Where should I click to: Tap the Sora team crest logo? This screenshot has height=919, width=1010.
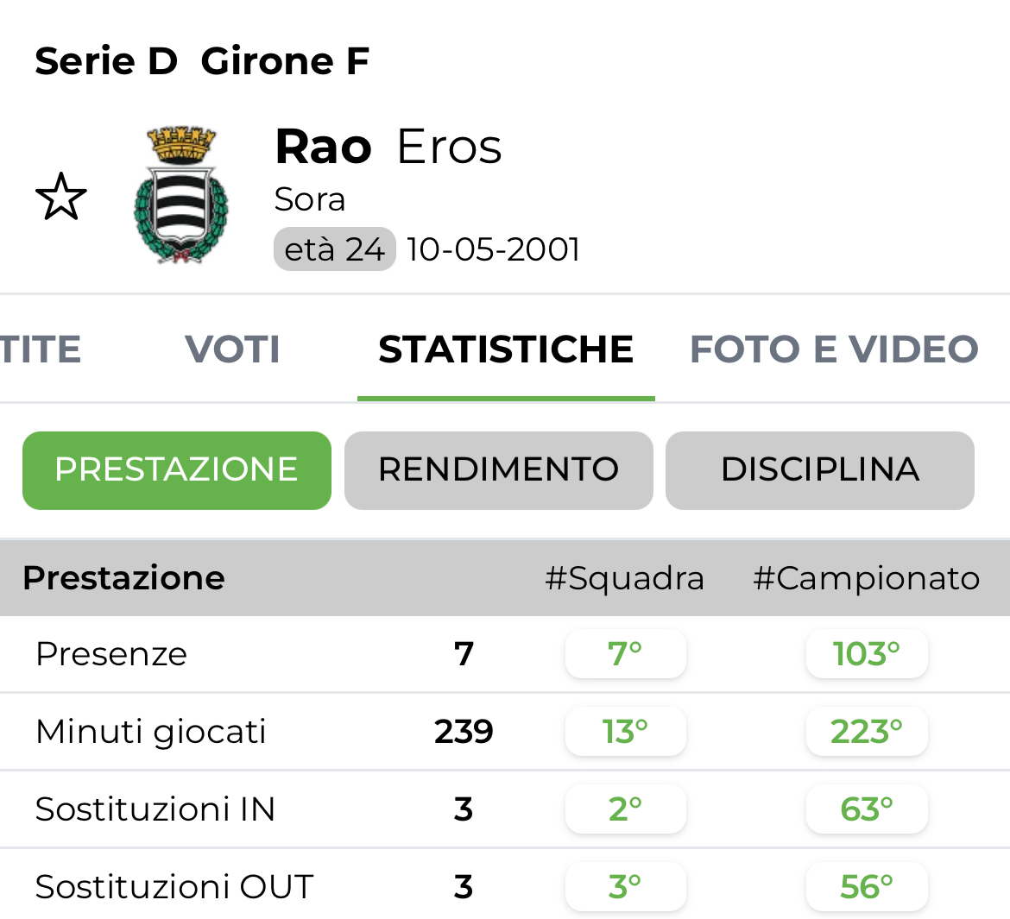[181, 196]
